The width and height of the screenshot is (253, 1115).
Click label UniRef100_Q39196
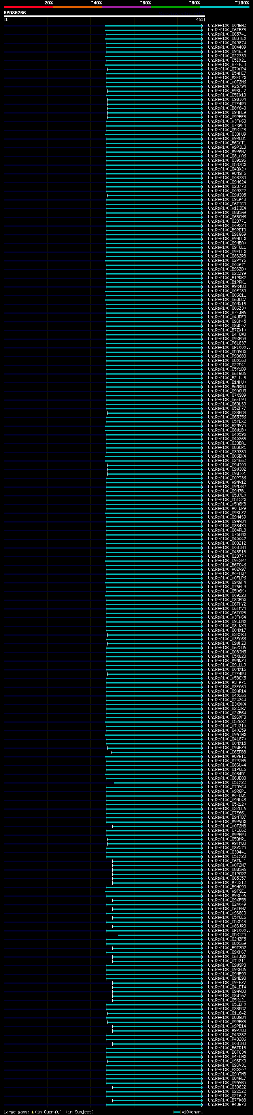(x=227, y=160)
